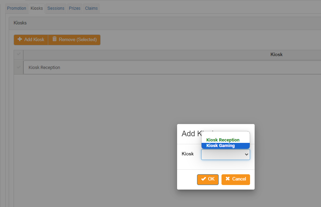Image resolution: width=321 pixels, height=207 pixels.
Task: Select the Kiosks tab
Action: [37, 8]
